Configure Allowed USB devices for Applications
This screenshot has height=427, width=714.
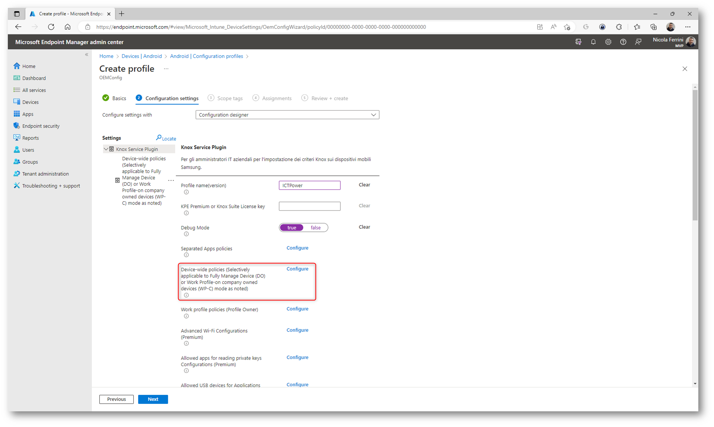(x=297, y=384)
